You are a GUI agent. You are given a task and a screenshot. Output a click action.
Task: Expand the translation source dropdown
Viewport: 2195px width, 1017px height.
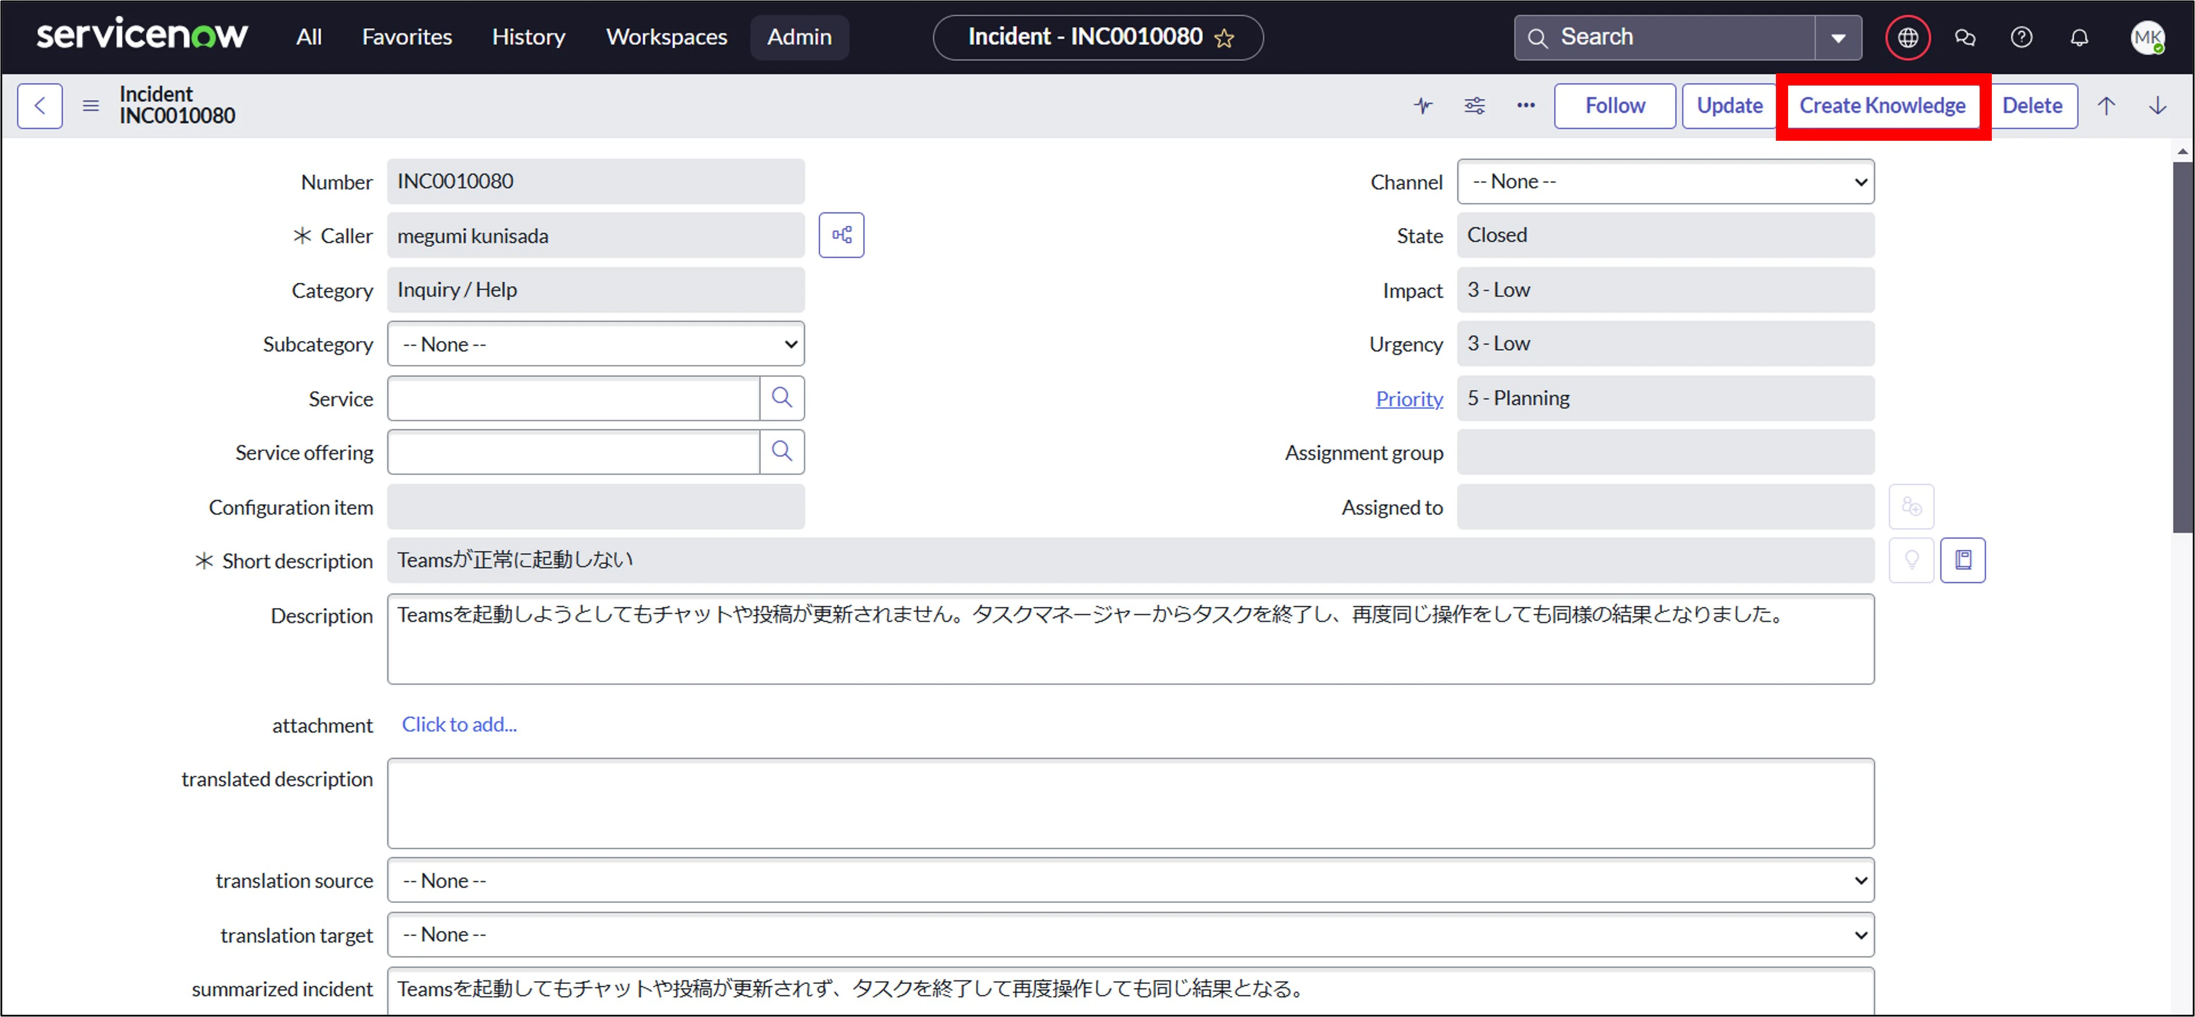pos(1130,881)
